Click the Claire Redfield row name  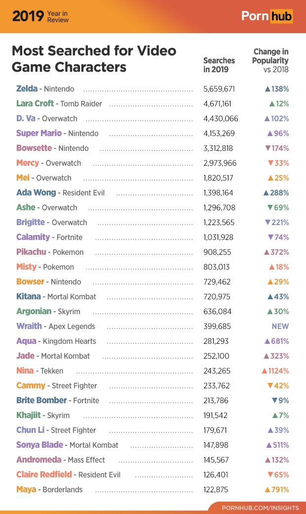coord(44,474)
